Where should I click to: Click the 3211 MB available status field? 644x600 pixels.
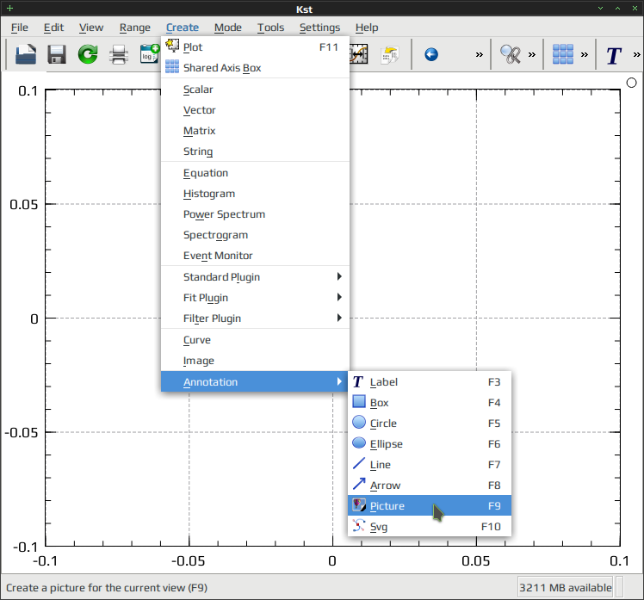565,587
